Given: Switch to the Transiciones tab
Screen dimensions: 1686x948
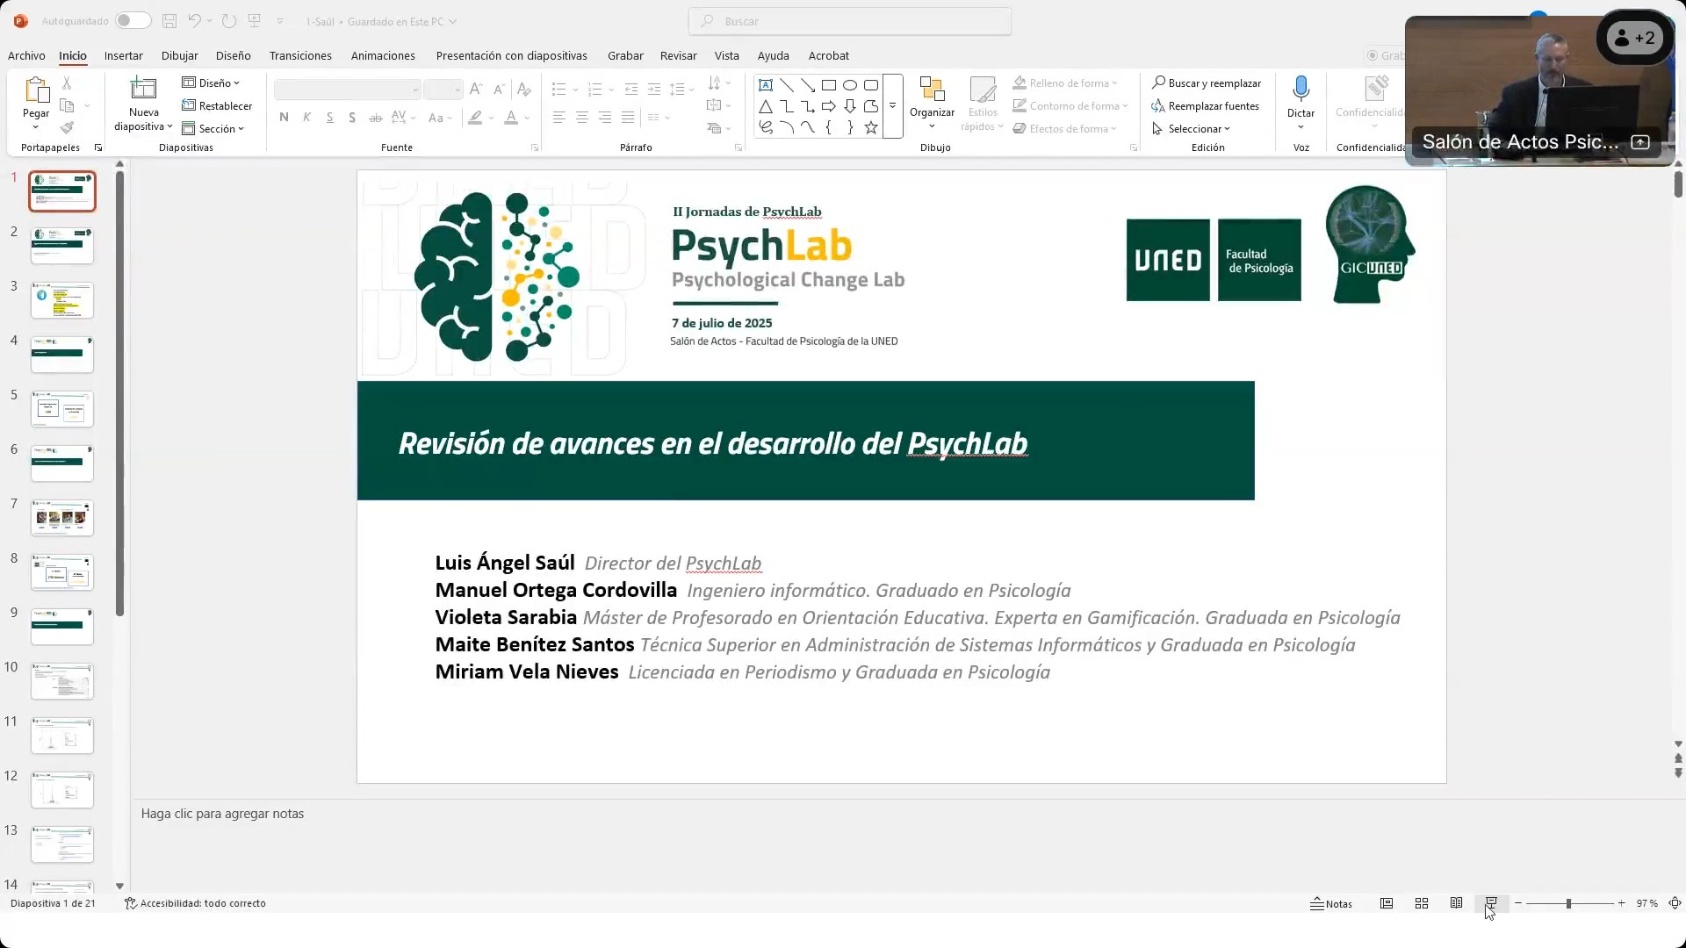Looking at the screenshot, I should 300,55.
